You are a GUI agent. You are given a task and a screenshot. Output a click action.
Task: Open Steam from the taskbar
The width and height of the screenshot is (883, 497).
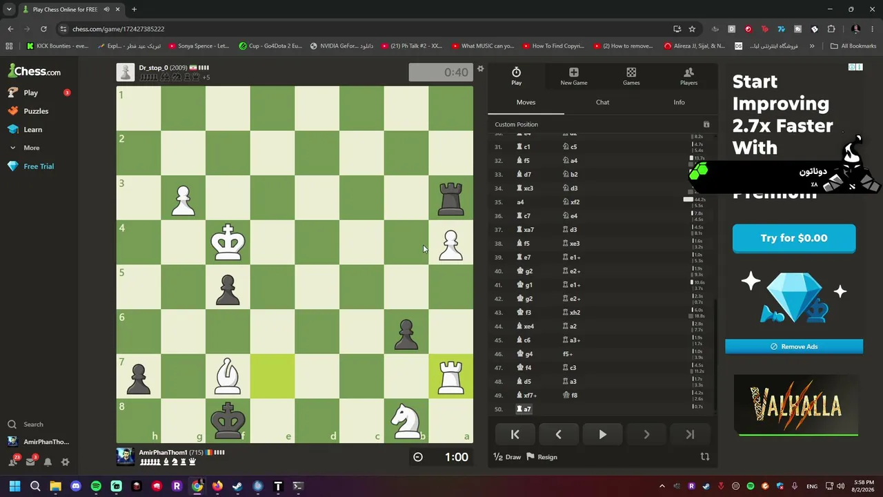click(237, 486)
